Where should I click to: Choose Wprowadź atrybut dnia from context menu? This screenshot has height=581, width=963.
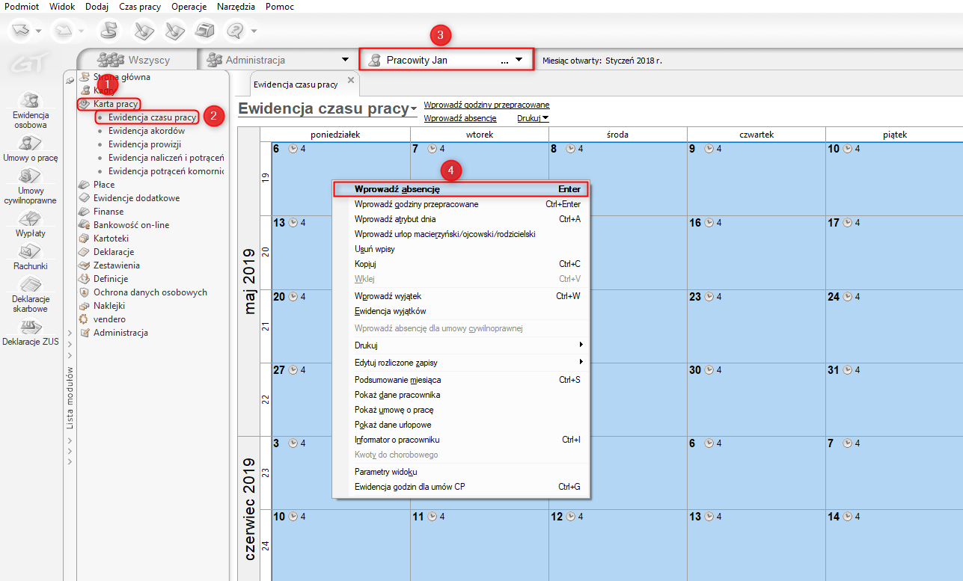(x=461, y=219)
